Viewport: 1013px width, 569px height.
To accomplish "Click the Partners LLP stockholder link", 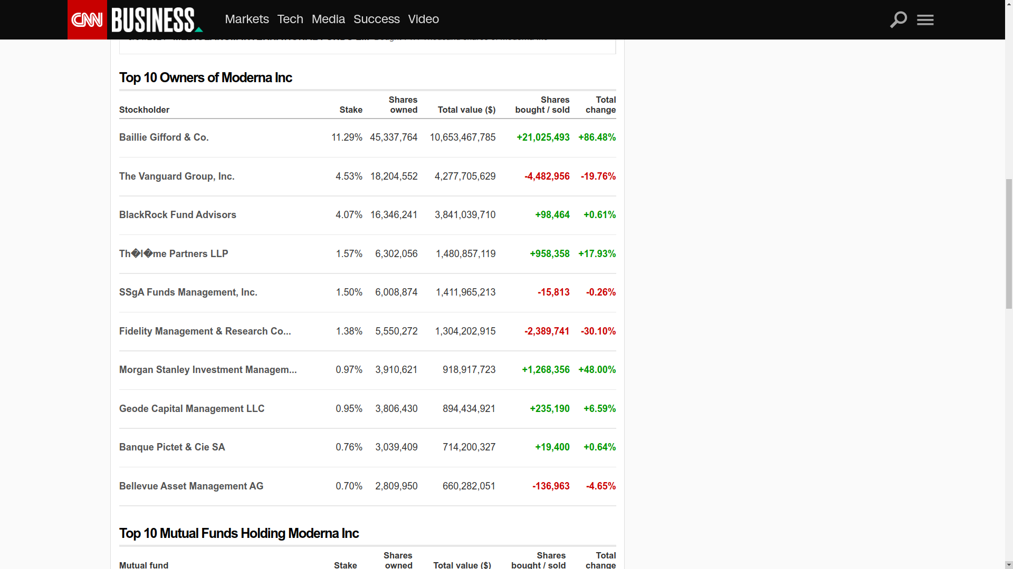I will [173, 254].
